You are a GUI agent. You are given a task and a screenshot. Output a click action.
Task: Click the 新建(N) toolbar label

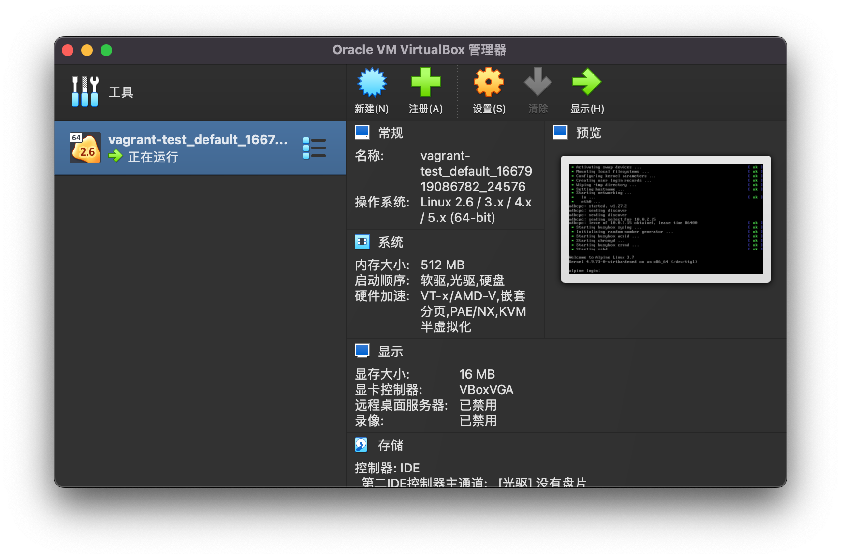click(372, 109)
